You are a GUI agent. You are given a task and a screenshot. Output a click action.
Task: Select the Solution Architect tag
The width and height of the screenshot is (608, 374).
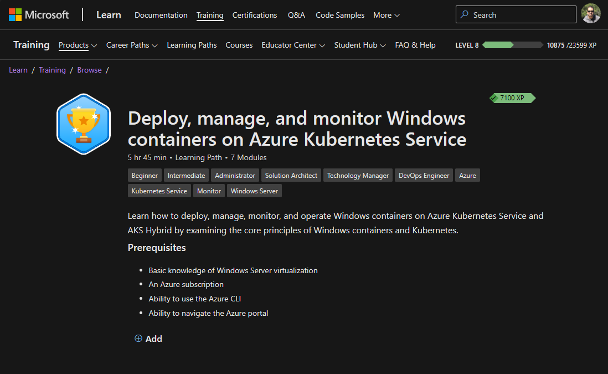[291, 175]
